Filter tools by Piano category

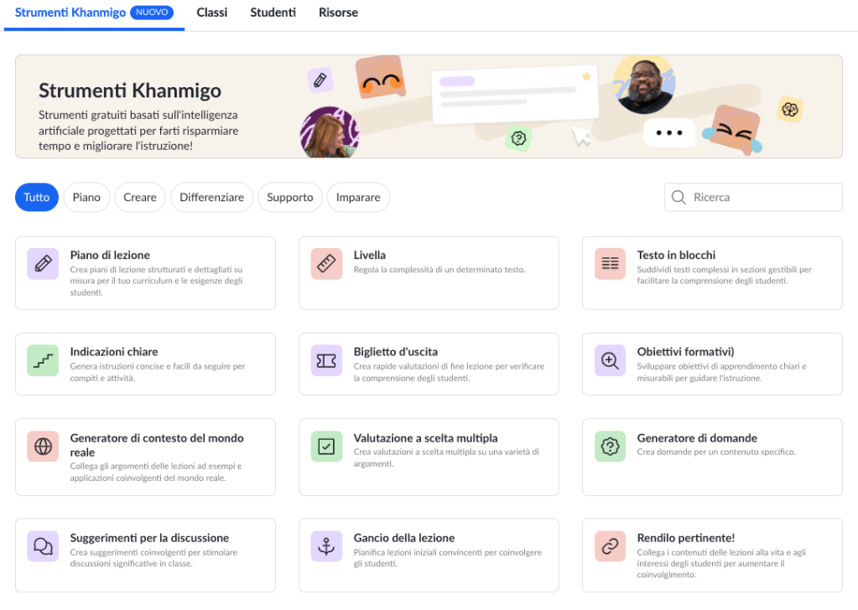[86, 198]
